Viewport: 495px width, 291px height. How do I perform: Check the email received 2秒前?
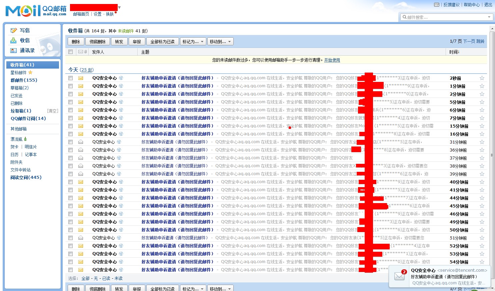70,78
